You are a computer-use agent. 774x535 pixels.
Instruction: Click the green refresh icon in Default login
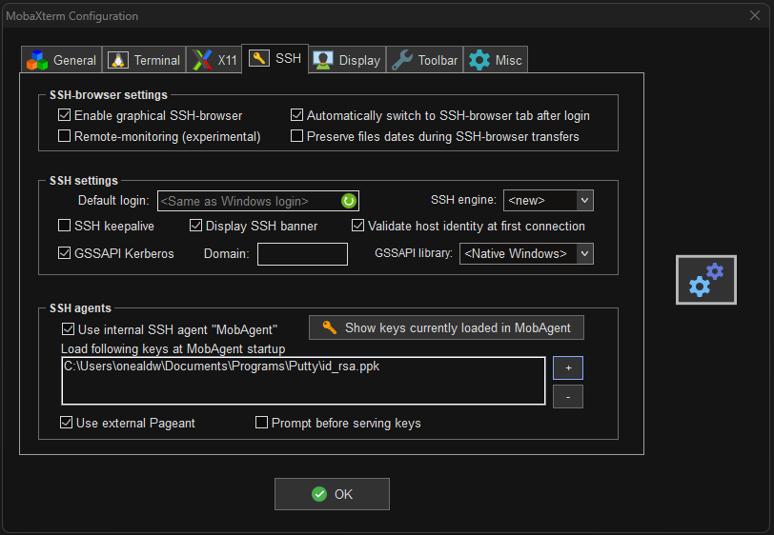pyautogui.click(x=349, y=201)
